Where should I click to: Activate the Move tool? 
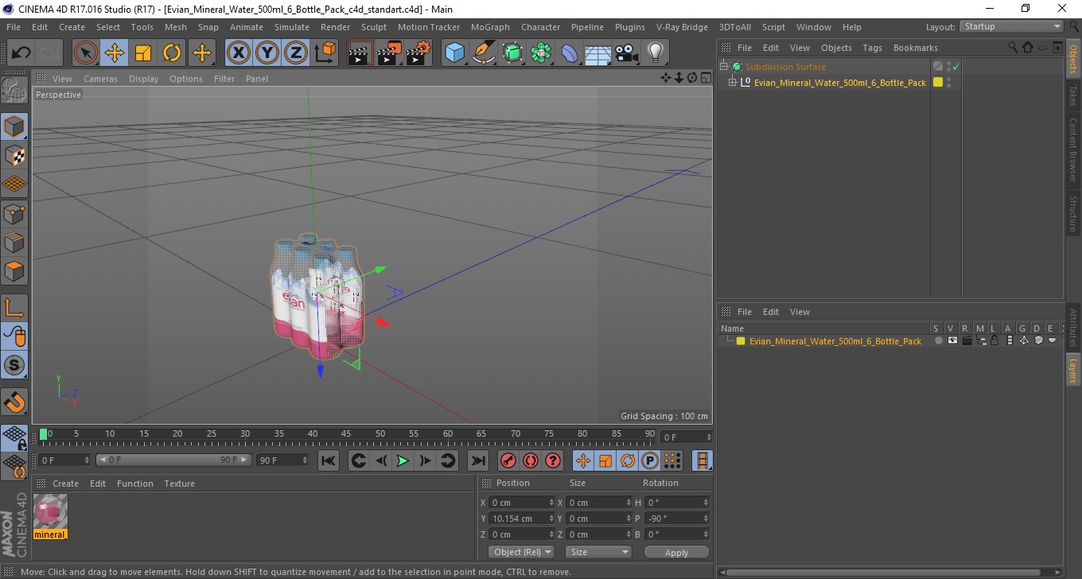[115, 53]
